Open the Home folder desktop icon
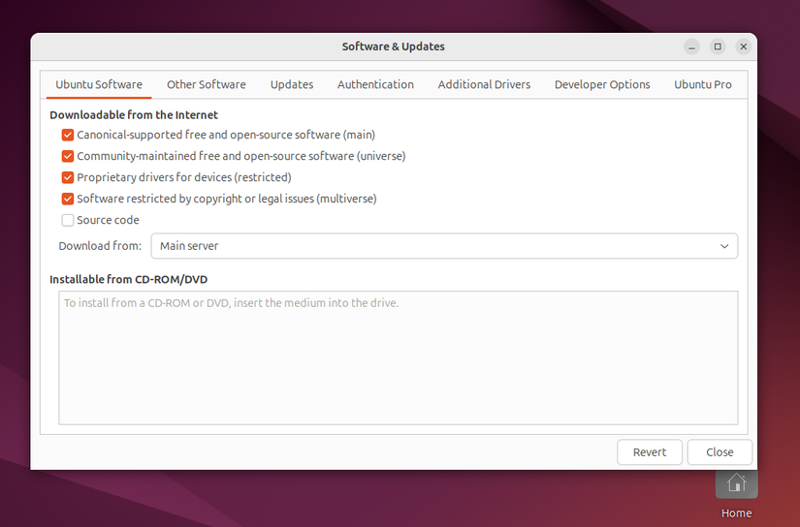800x527 pixels. pos(736,483)
